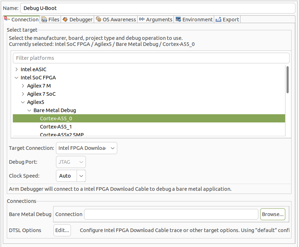
Task: Collapse the Bare Metal Debug node
Action: coord(29,110)
